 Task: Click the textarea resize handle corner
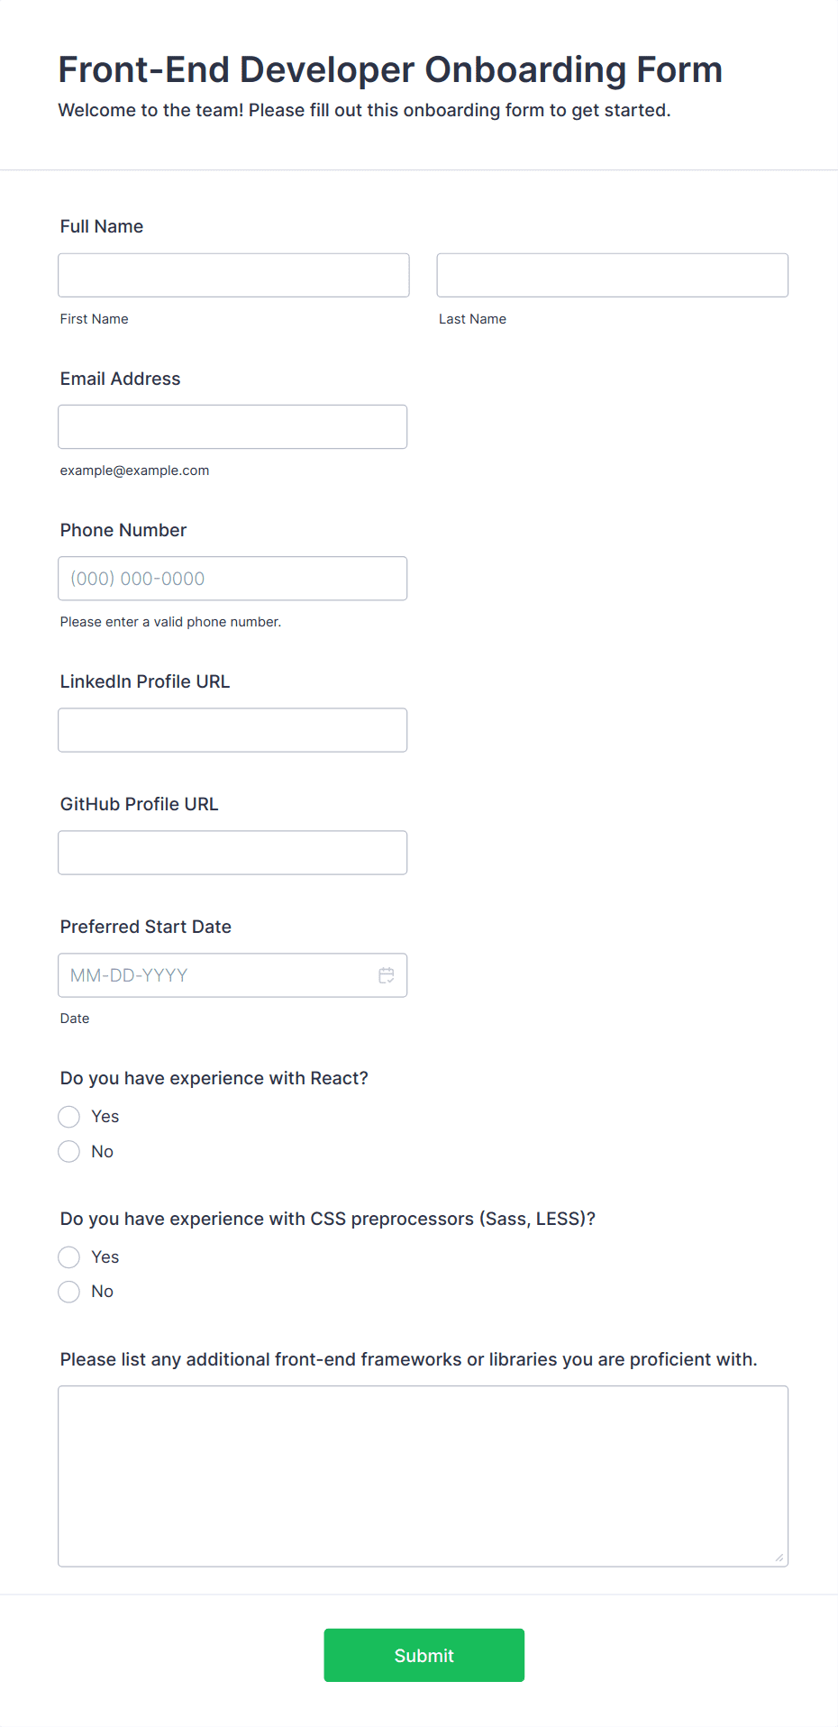coord(779,1558)
